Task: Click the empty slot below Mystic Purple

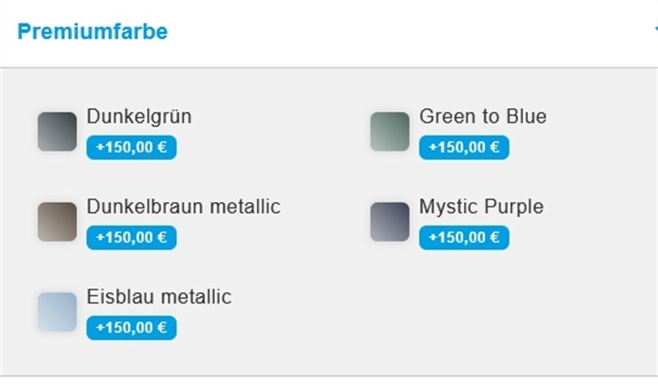Action: pyautogui.click(x=475, y=311)
